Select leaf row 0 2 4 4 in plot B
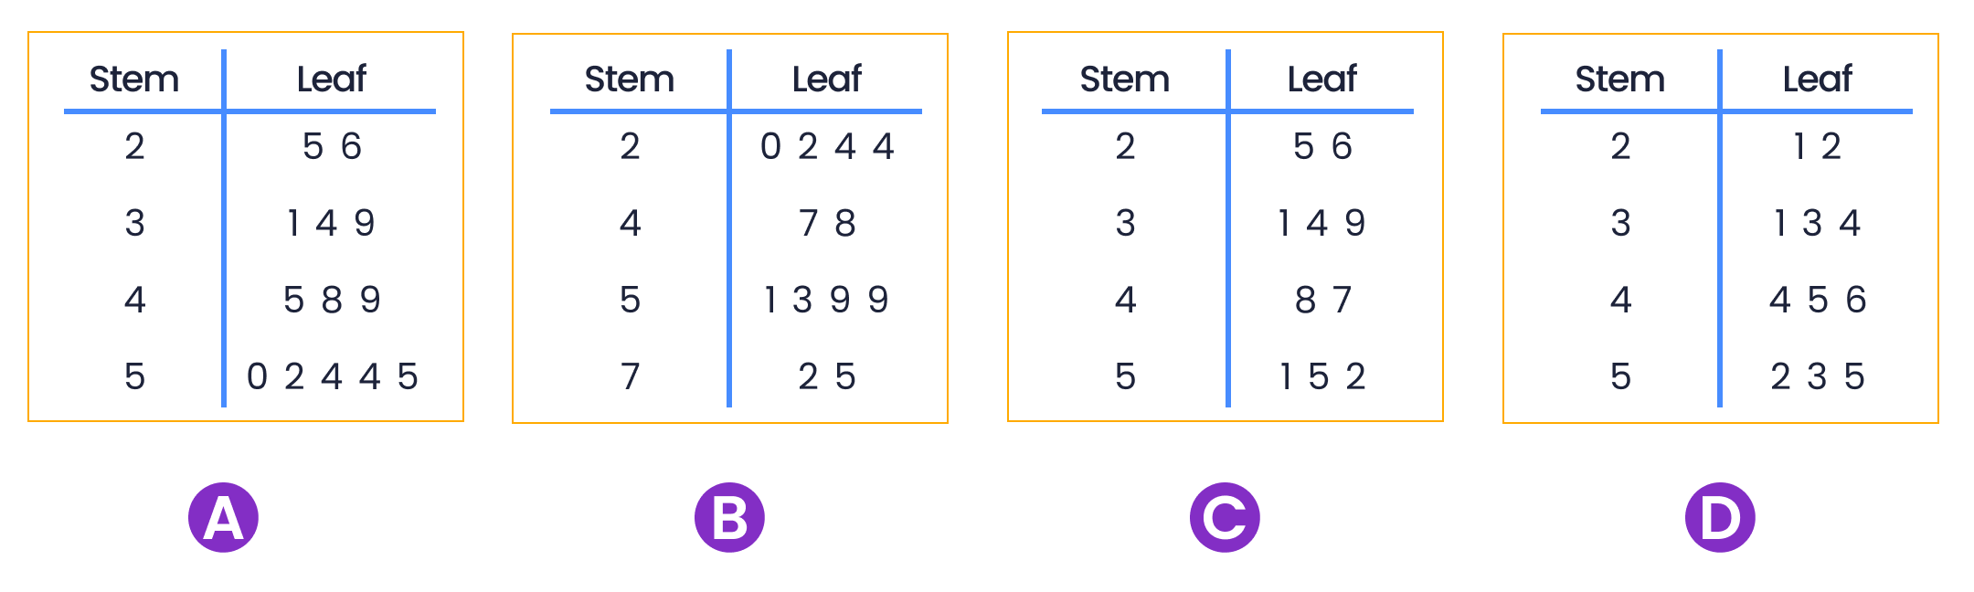 pyautogui.click(x=826, y=146)
